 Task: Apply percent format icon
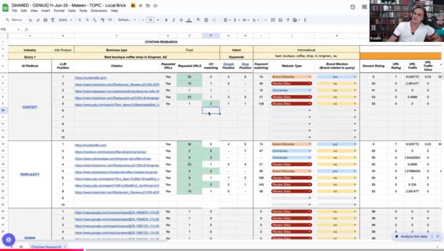click(x=87, y=20)
